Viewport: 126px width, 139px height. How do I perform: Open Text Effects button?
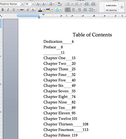pyautogui.click(x=58, y=10)
